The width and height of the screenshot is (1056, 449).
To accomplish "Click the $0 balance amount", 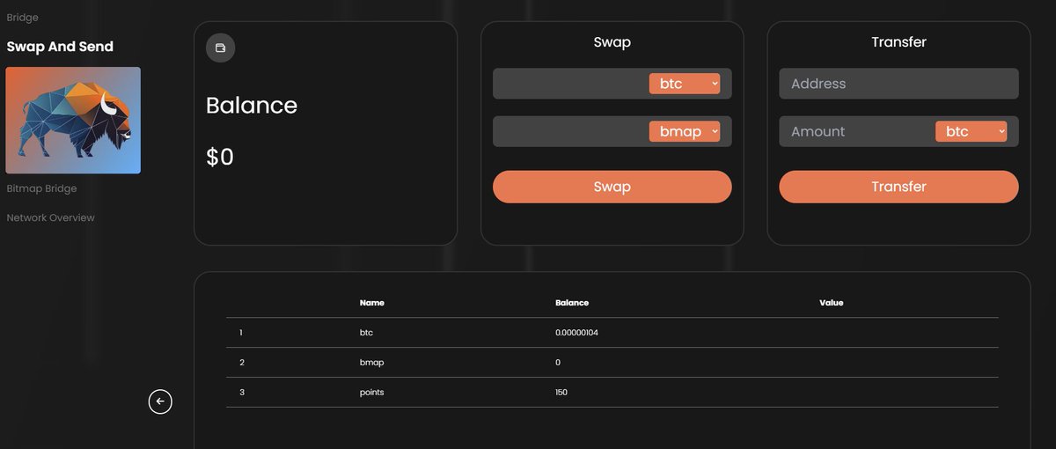I will coord(220,158).
